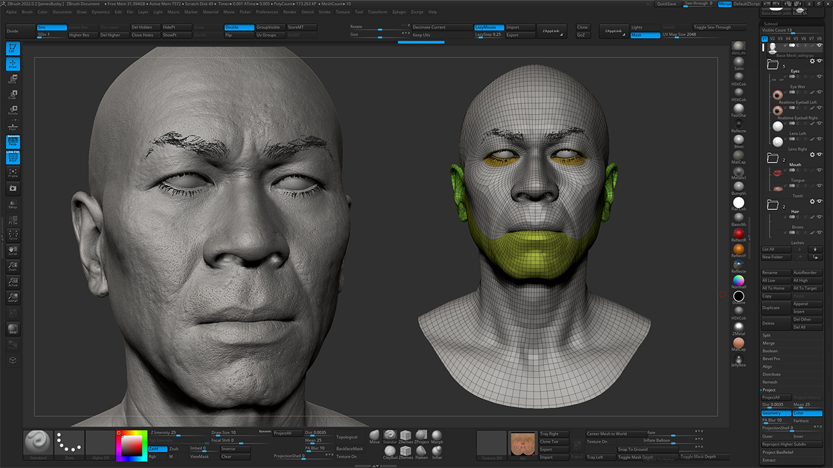This screenshot has height=468, width=833.
Task: Open the Zplugin menu
Action: tap(399, 12)
